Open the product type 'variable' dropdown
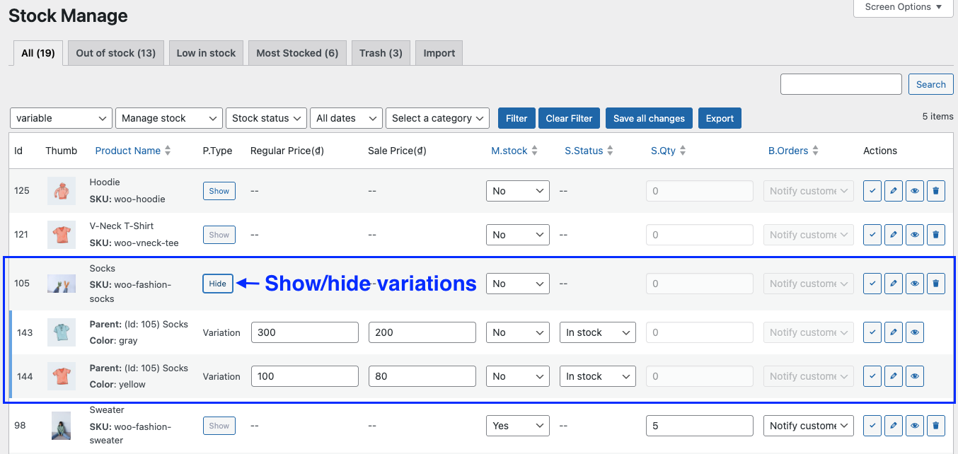 (x=62, y=118)
